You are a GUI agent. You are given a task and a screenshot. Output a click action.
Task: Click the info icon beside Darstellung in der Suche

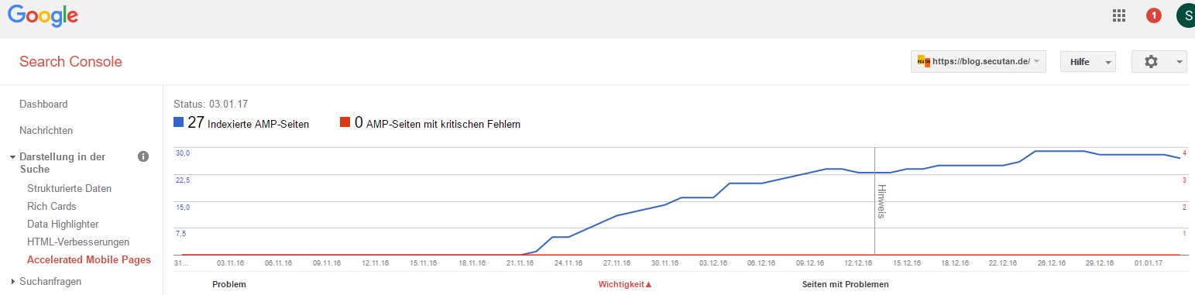point(143,156)
